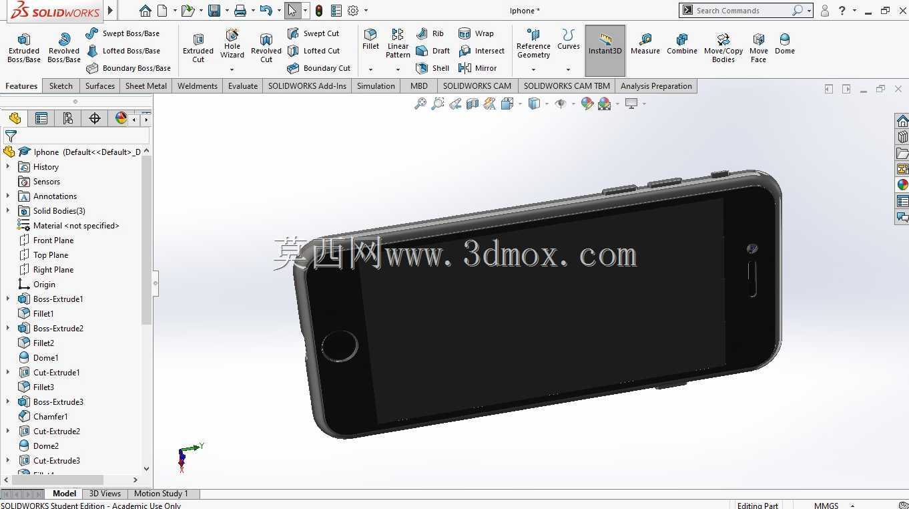Click the Mirror tool
909x509 pixels.
(x=477, y=68)
